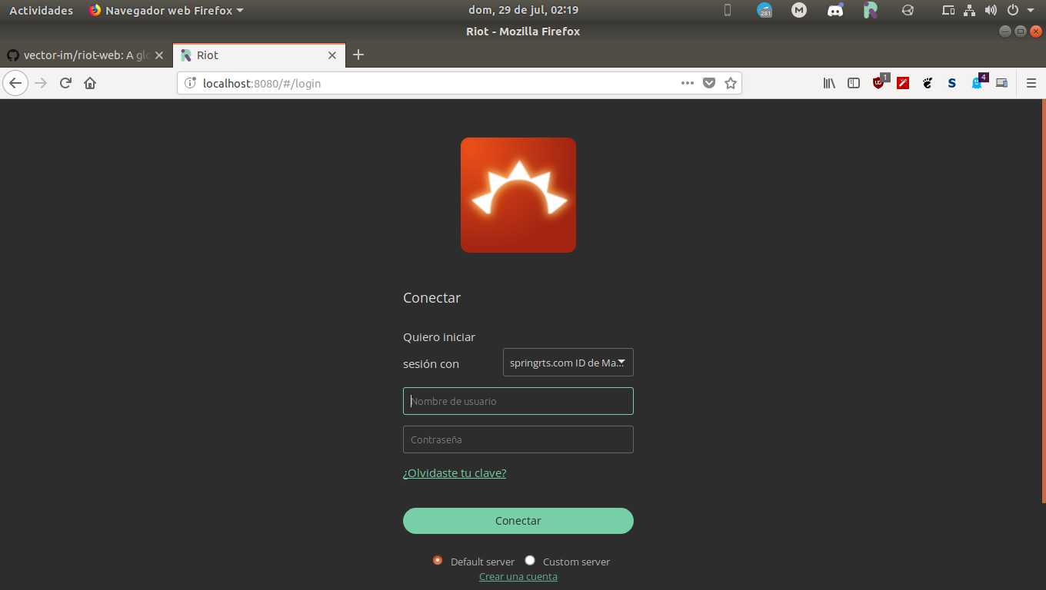Open the Firefox Library
This screenshot has height=590, width=1046.
pyautogui.click(x=829, y=83)
